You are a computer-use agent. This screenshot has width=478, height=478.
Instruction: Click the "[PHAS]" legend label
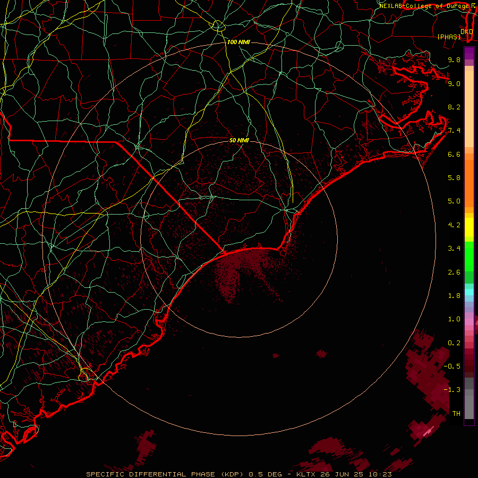coord(449,37)
